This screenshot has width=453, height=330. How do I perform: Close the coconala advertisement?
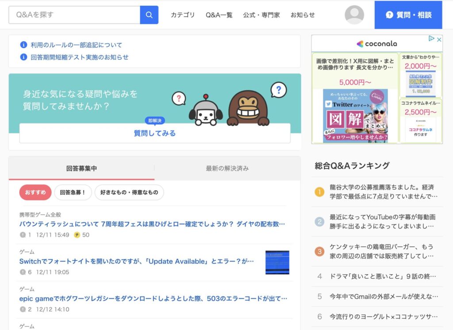[x=438, y=39]
